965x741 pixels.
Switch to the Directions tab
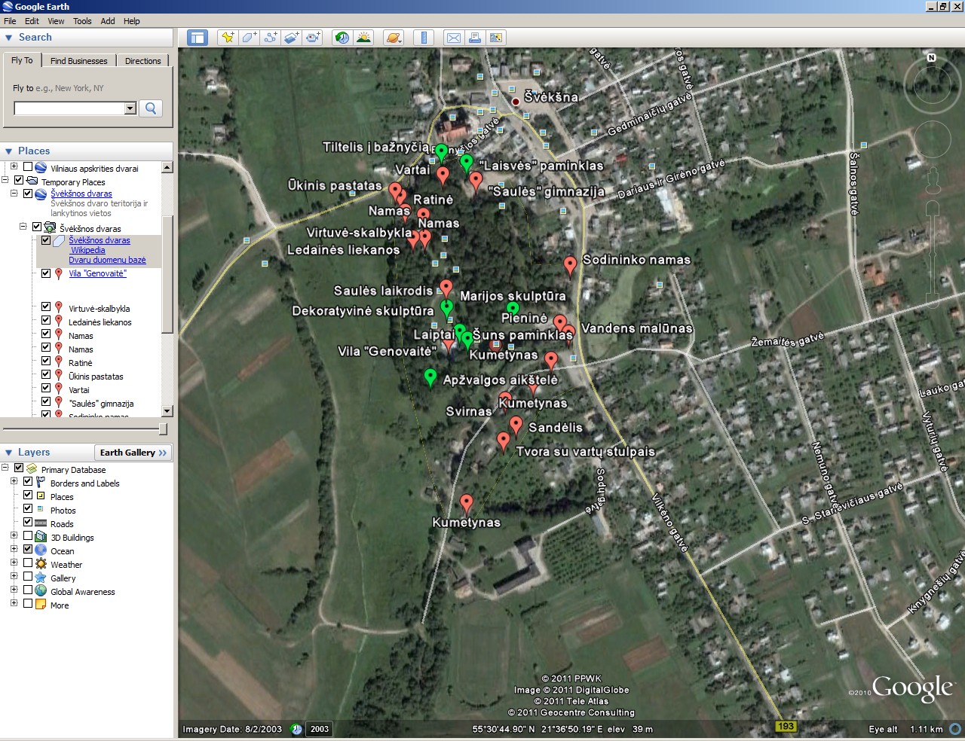tap(142, 61)
